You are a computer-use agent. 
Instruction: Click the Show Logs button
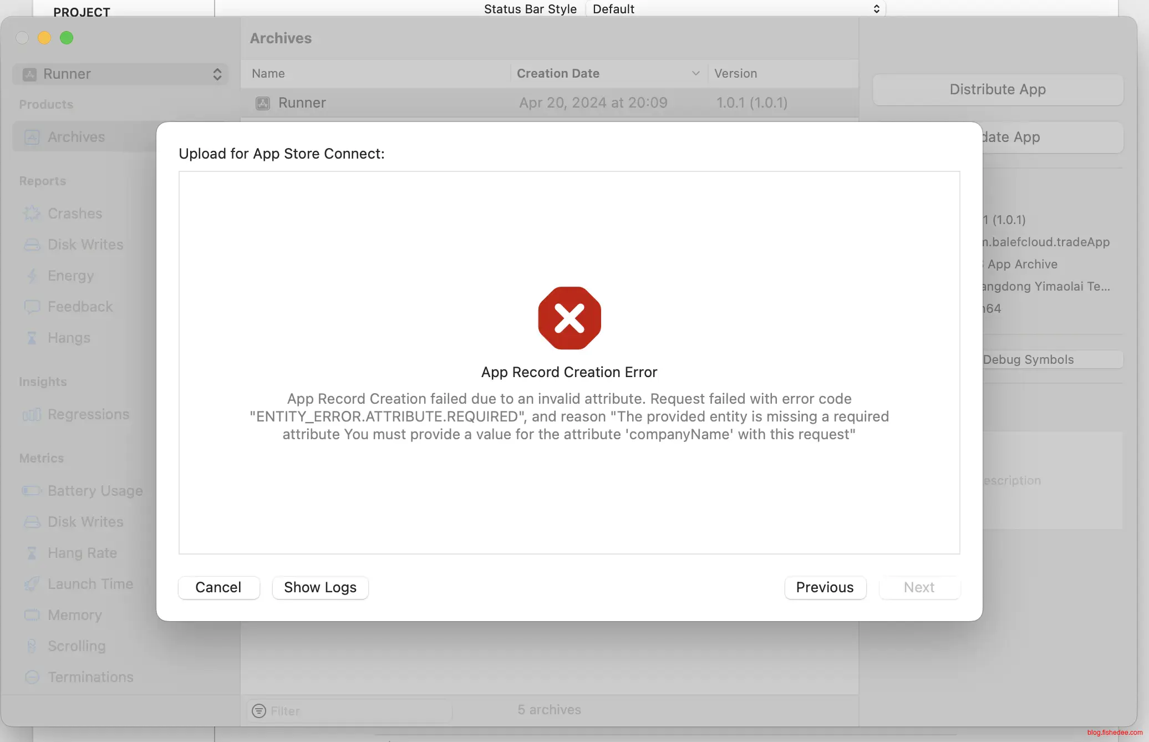click(x=320, y=587)
